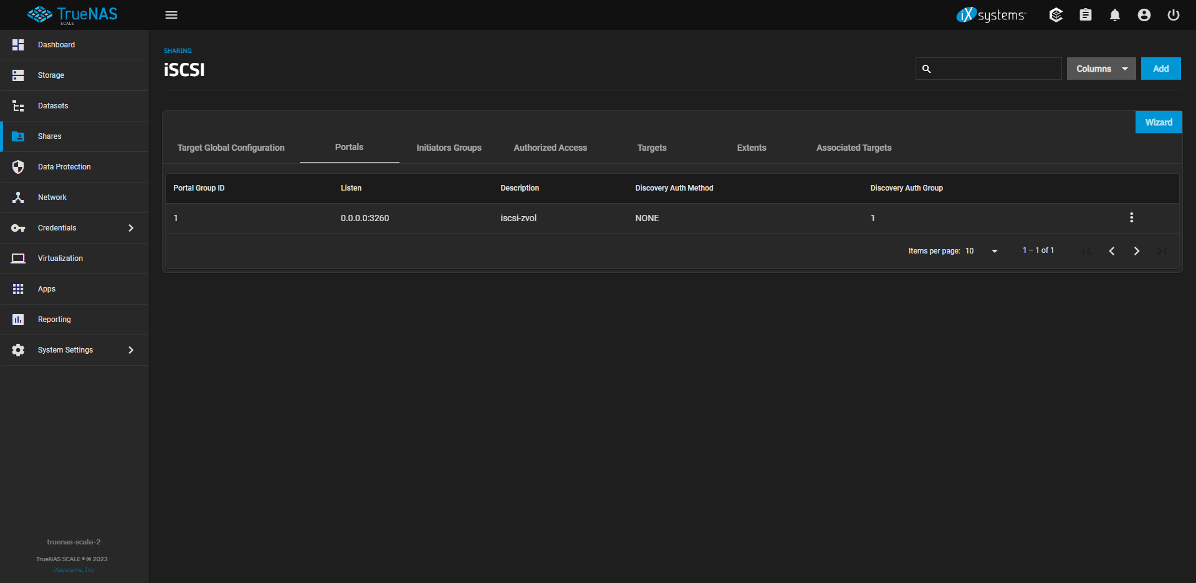The image size is (1196, 583).
Task: Open the Columns dropdown
Action: pos(1101,69)
